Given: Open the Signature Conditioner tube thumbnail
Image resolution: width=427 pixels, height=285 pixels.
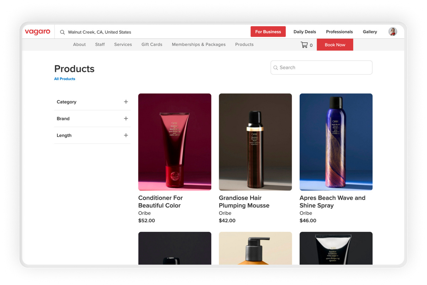Looking at the screenshot, I should 336,248.
